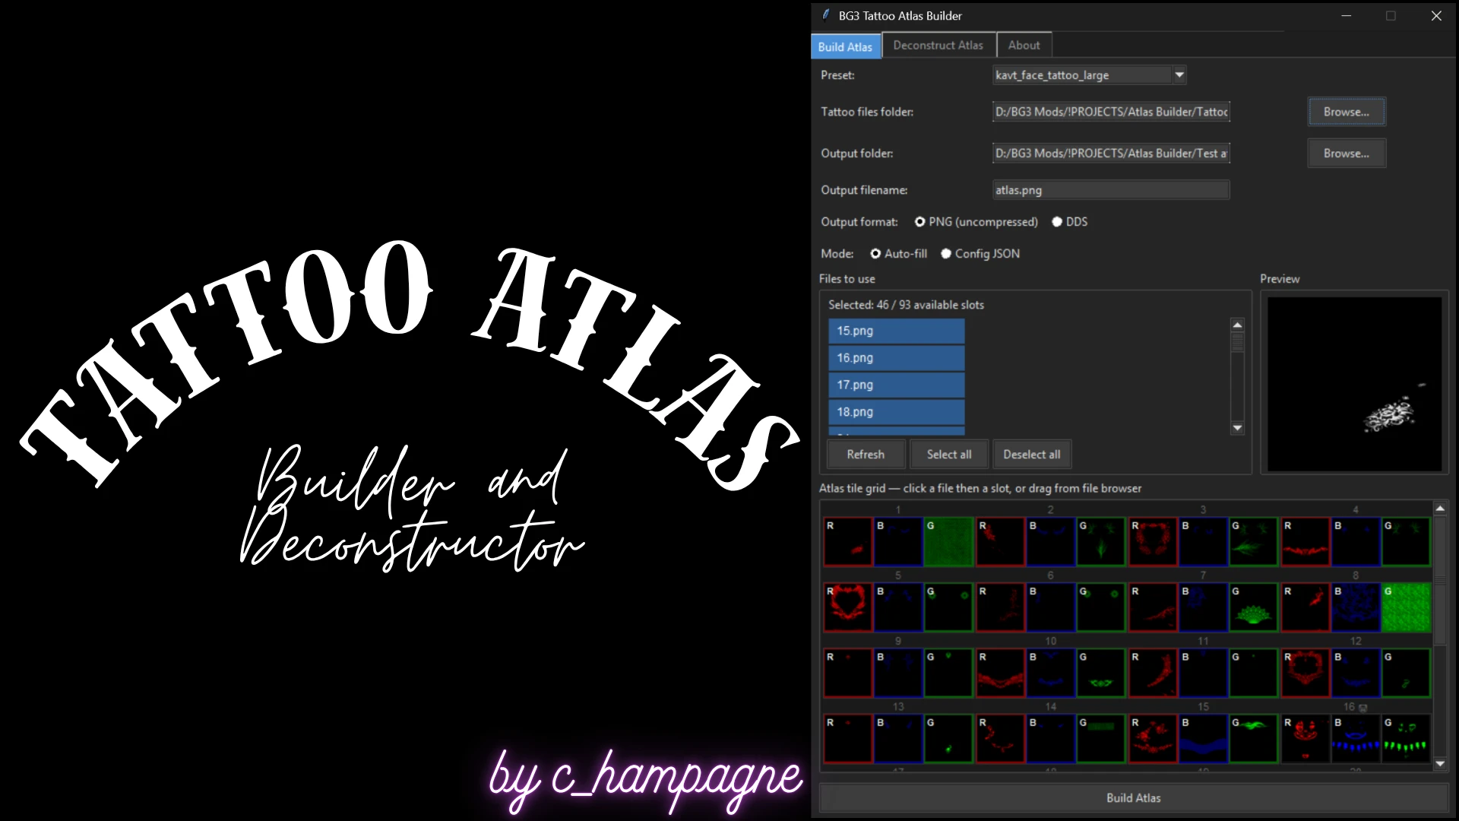1459x821 pixels.
Task: Choose Auto-fill mode
Action: (x=898, y=254)
